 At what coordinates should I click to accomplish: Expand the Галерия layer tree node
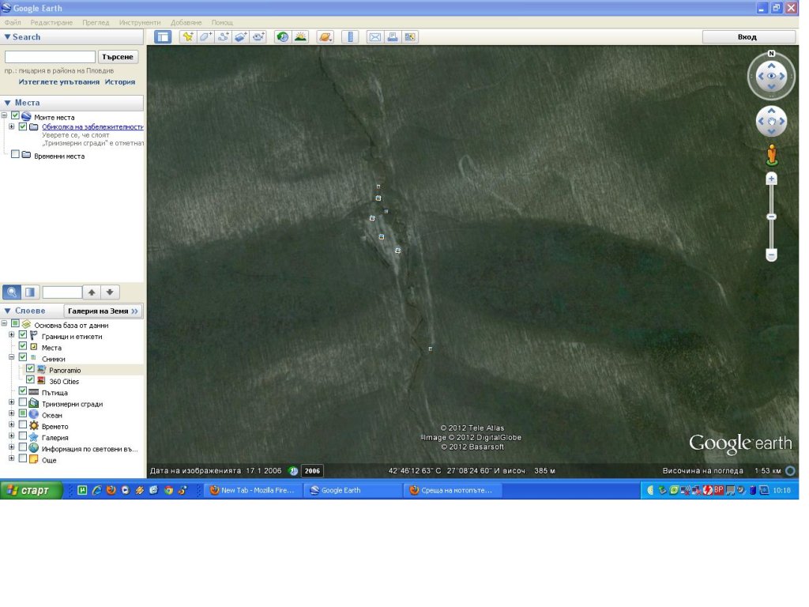coord(12,437)
